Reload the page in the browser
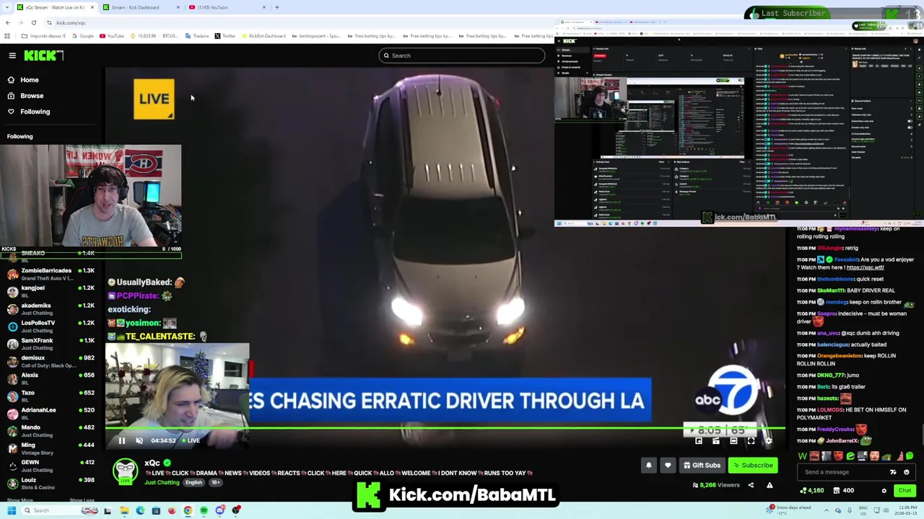This screenshot has height=519, width=924. 33,22
